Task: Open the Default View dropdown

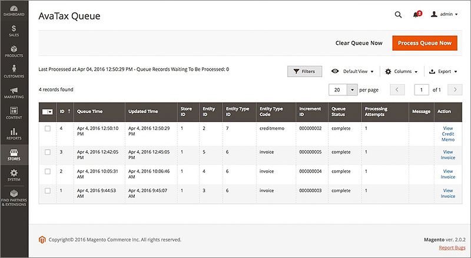Action: click(x=352, y=71)
